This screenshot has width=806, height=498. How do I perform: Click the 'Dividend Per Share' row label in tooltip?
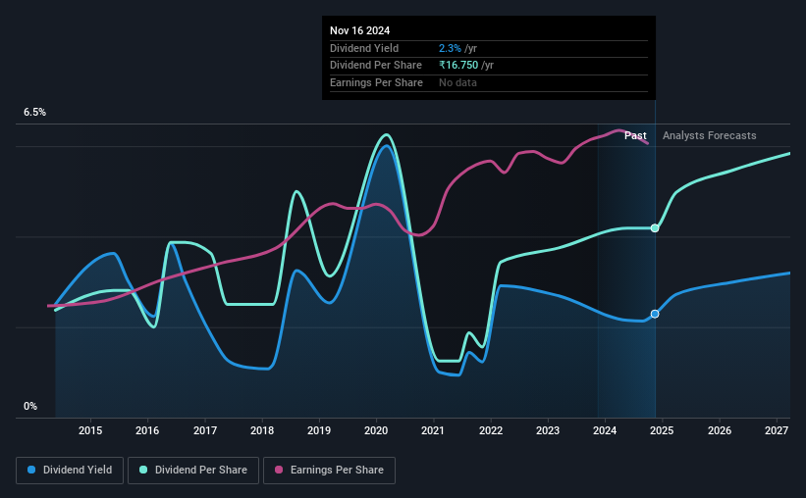(376, 66)
